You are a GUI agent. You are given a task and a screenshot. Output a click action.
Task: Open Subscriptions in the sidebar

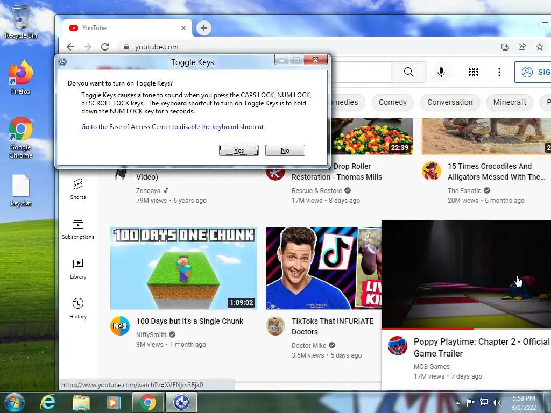pos(78,229)
